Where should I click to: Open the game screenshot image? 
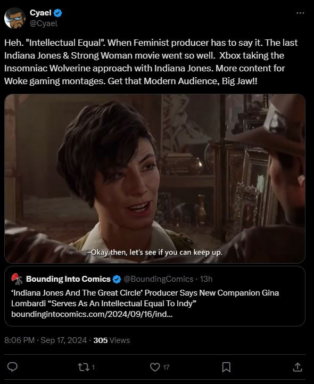point(155,178)
